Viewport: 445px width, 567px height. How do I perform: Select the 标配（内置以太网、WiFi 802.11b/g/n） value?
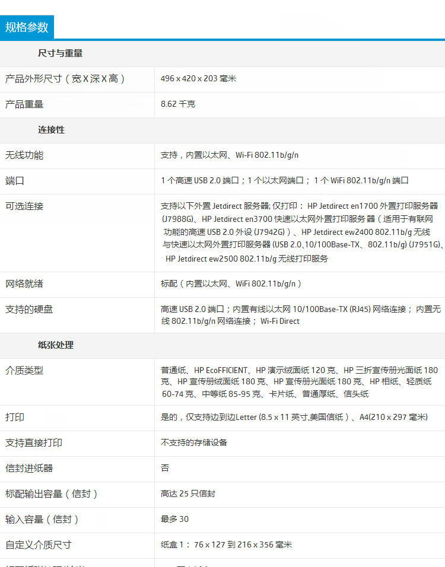[231, 284]
